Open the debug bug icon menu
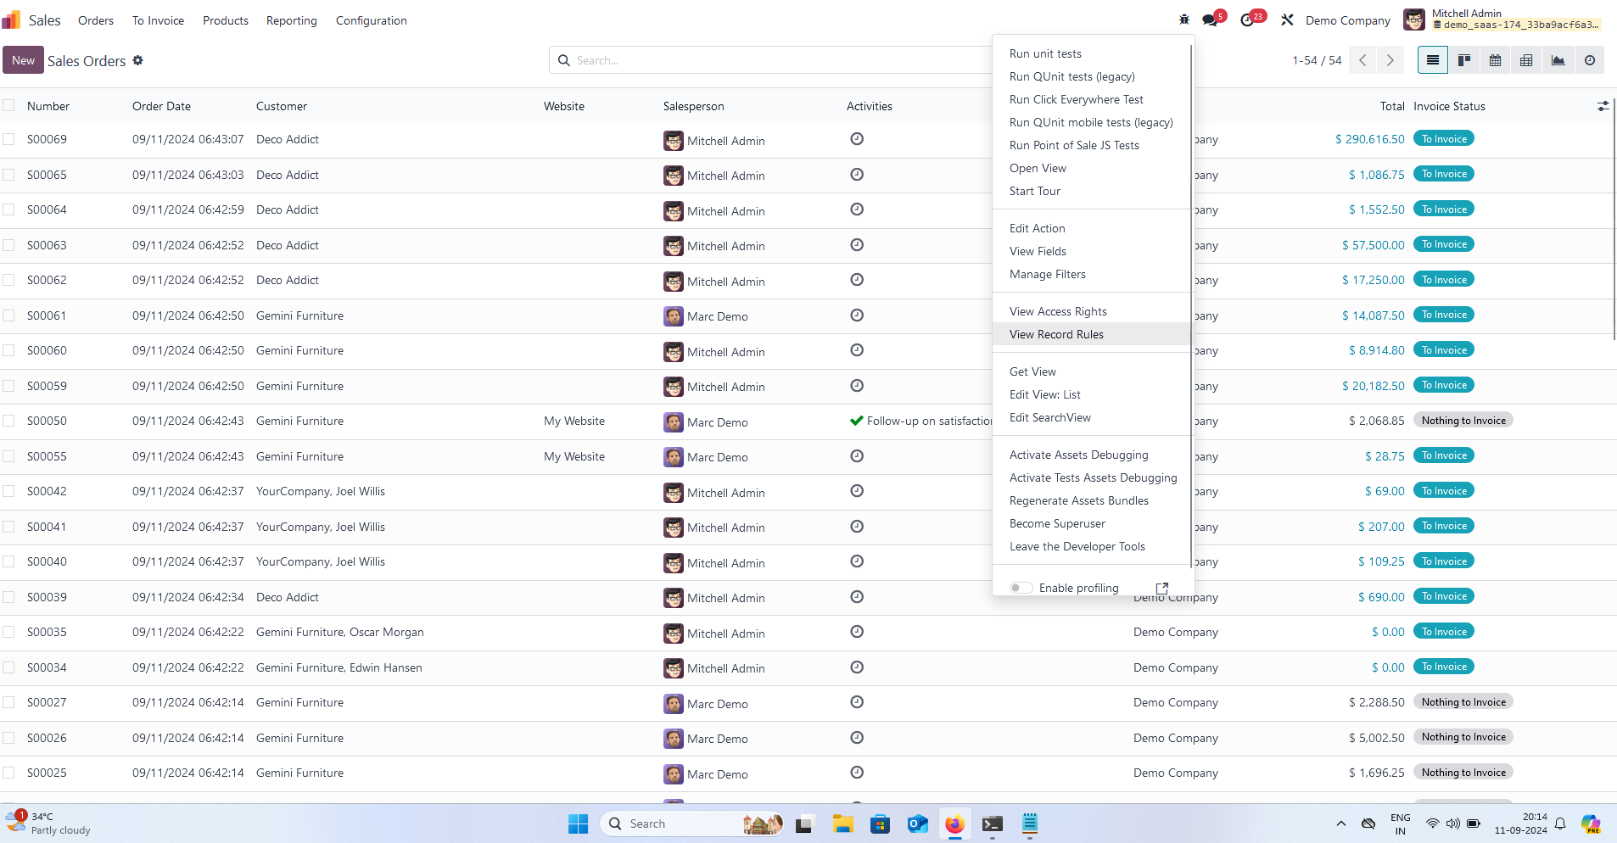This screenshot has width=1617, height=843. point(1184,20)
